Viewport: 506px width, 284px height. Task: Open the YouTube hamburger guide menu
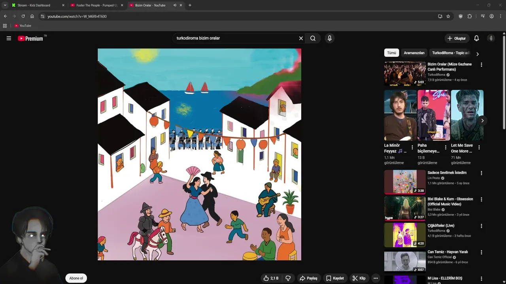[9, 38]
